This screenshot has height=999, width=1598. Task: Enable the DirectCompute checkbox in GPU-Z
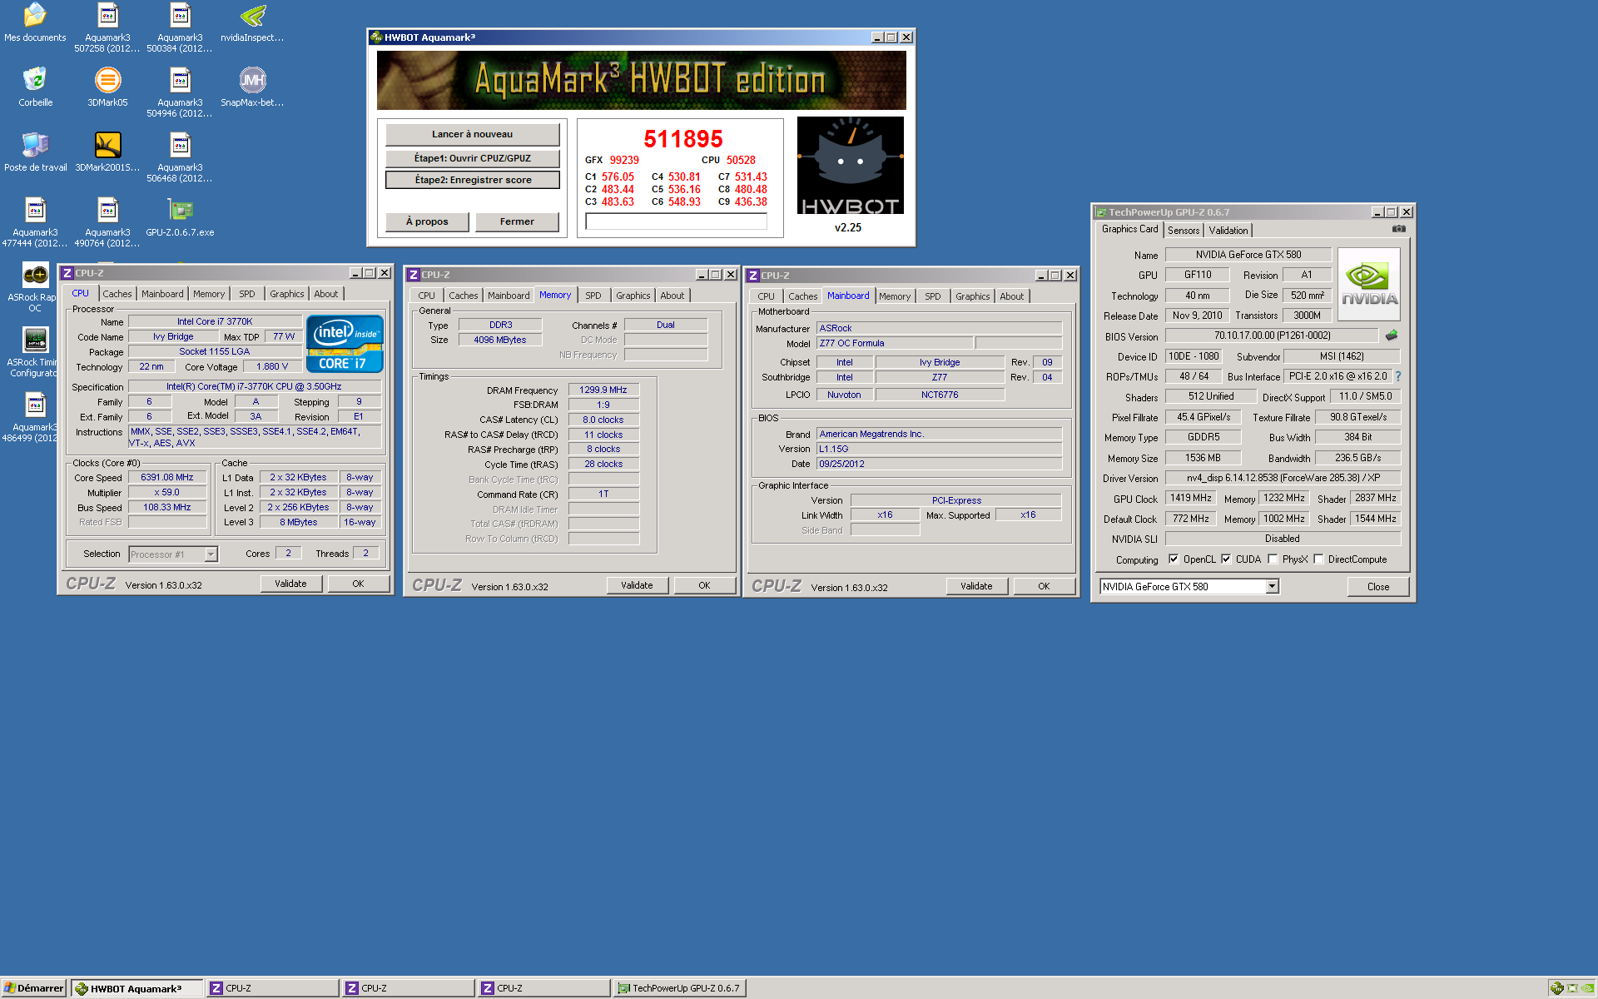tap(1318, 559)
